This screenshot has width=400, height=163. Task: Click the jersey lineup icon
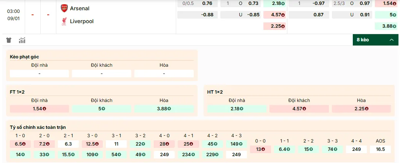[9, 40]
